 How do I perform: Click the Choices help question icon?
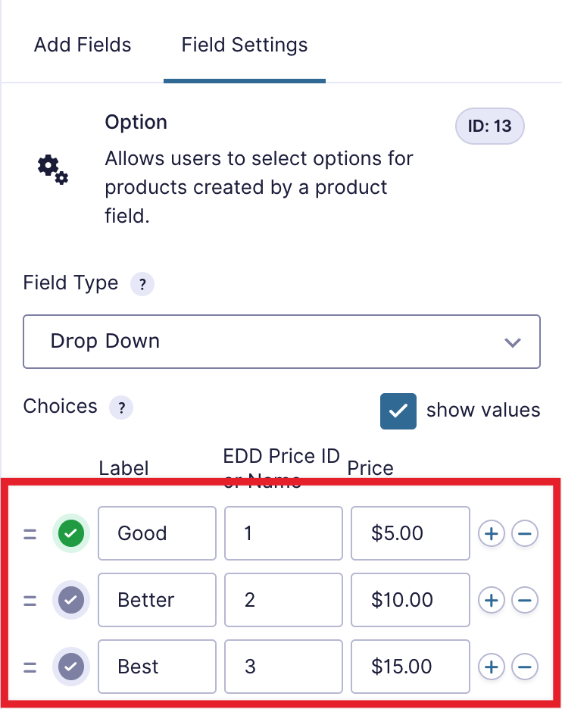[x=121, y=408]
